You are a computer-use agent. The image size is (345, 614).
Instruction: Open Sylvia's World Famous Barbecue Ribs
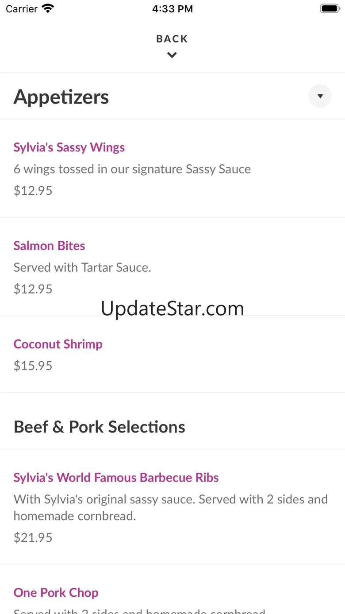coord(116,478)
